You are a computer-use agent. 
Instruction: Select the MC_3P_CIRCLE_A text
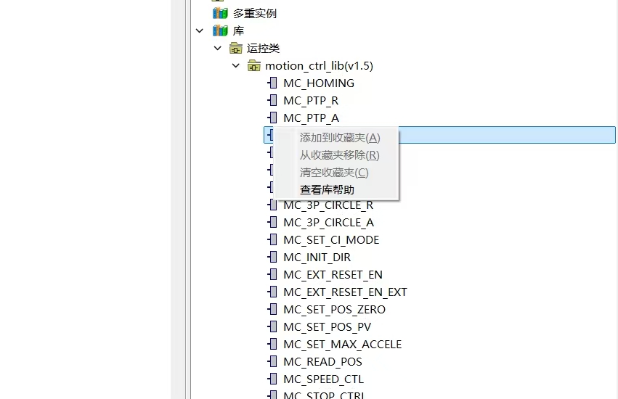coord(328,223)
